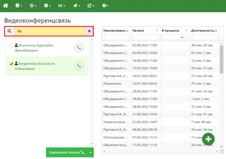The height and width of the screenshot is (159, 226).
Task: Toggle В процессе checkbox for 29.06.2022 11:05
Action: (163, 92)
